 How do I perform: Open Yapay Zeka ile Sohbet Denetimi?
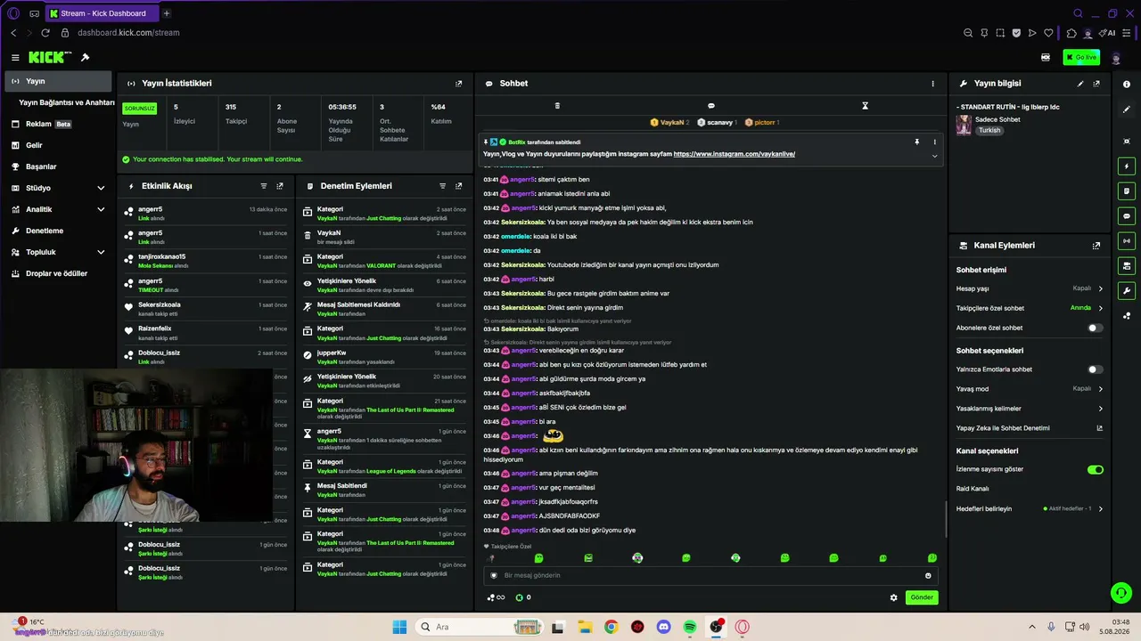(x=1030, y=428)
